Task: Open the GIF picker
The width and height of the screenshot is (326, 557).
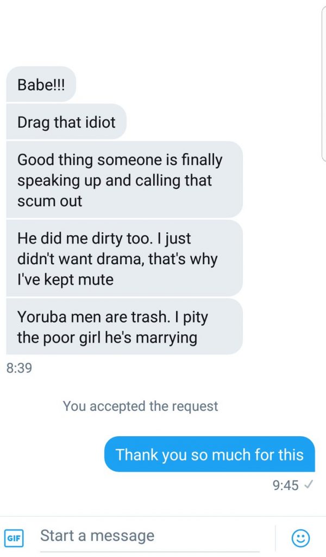Action: coord(13,537)
